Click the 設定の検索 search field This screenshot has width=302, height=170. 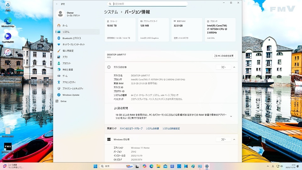click(x=148, y=4)
